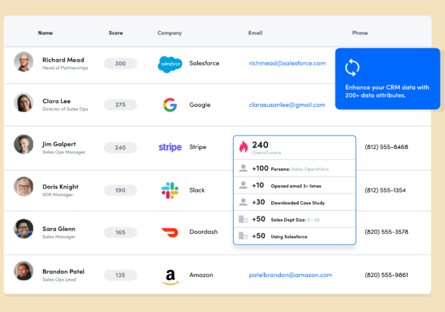Click the Salesforce cloud logo

point(170,64)
